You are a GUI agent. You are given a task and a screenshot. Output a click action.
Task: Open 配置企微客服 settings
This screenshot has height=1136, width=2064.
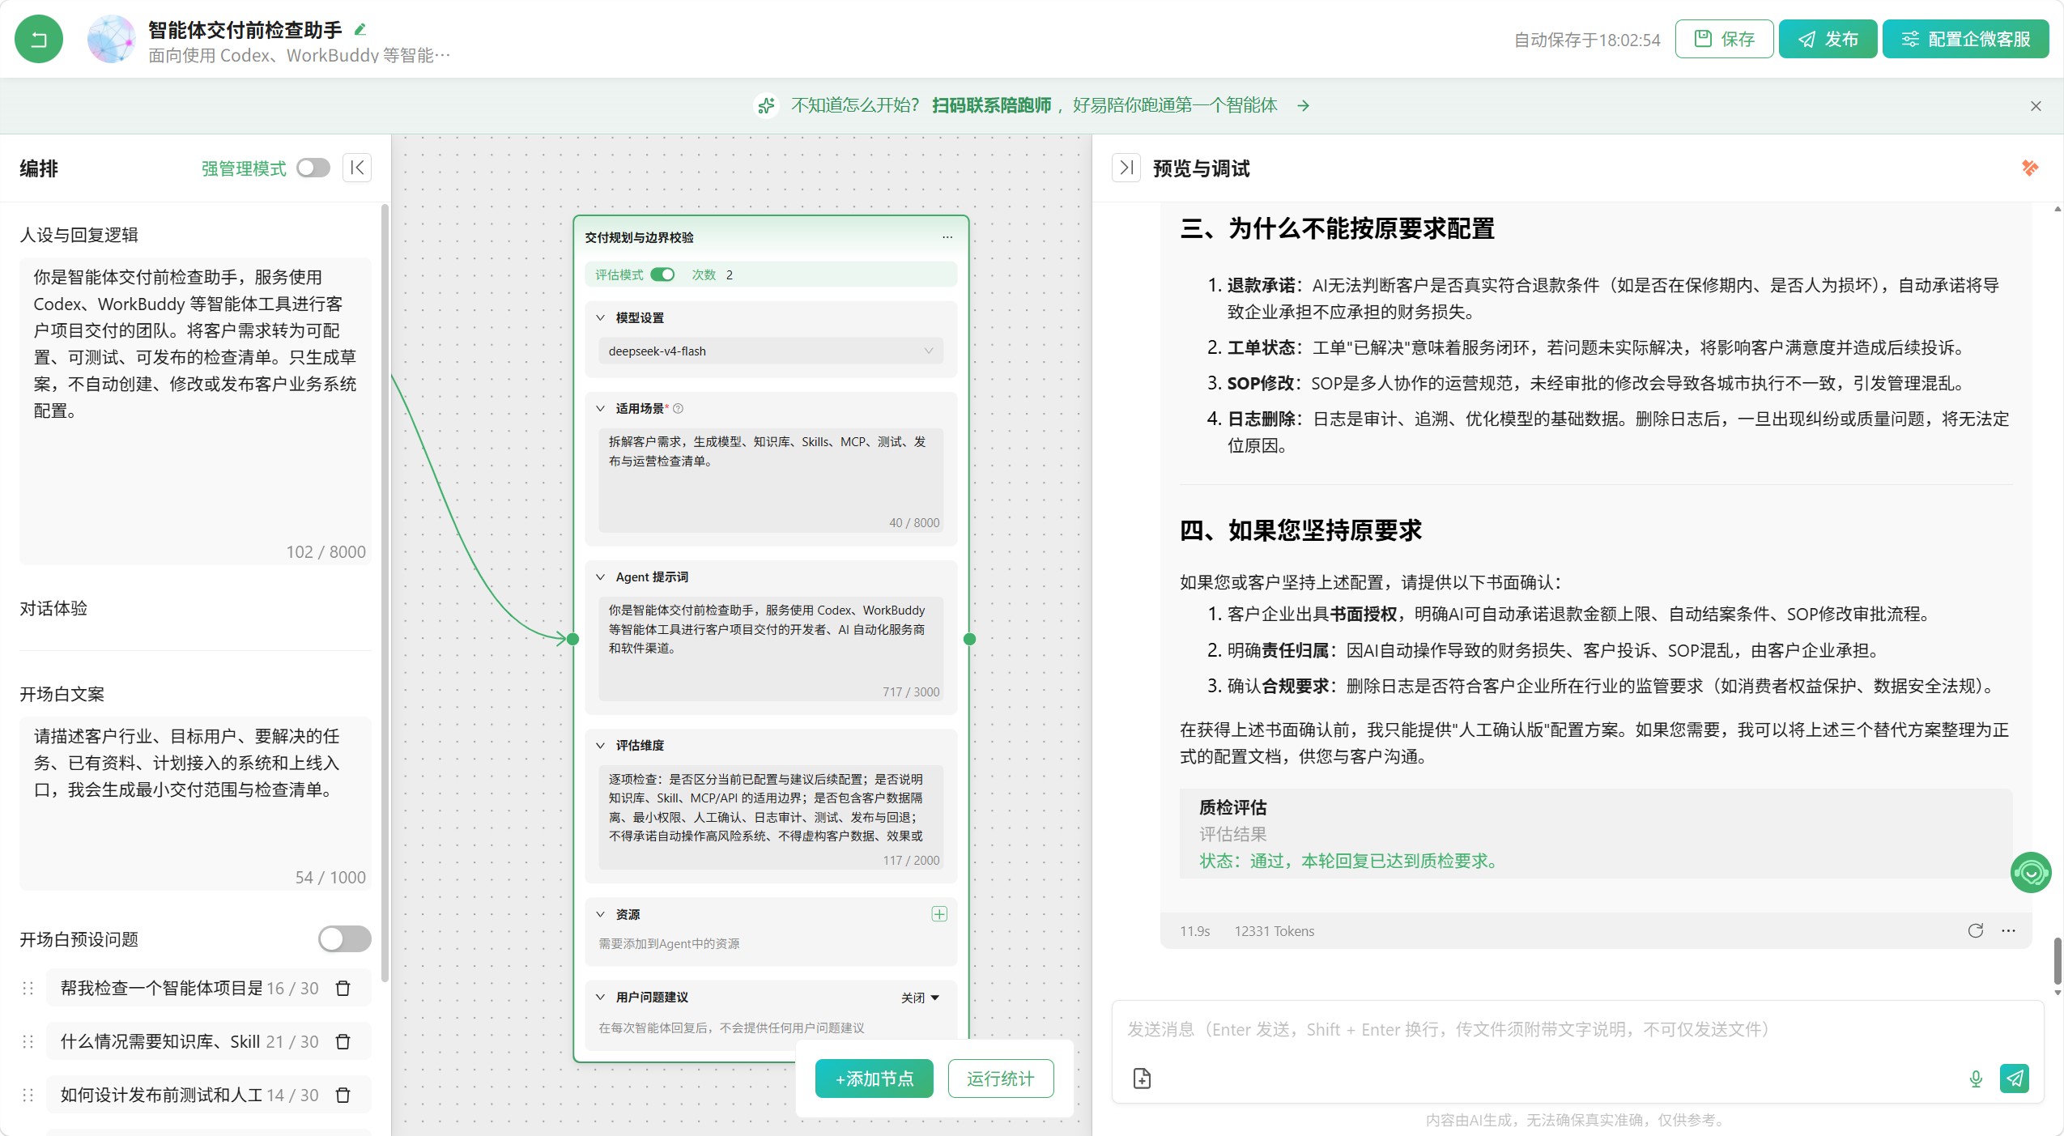pos(1965,39)
